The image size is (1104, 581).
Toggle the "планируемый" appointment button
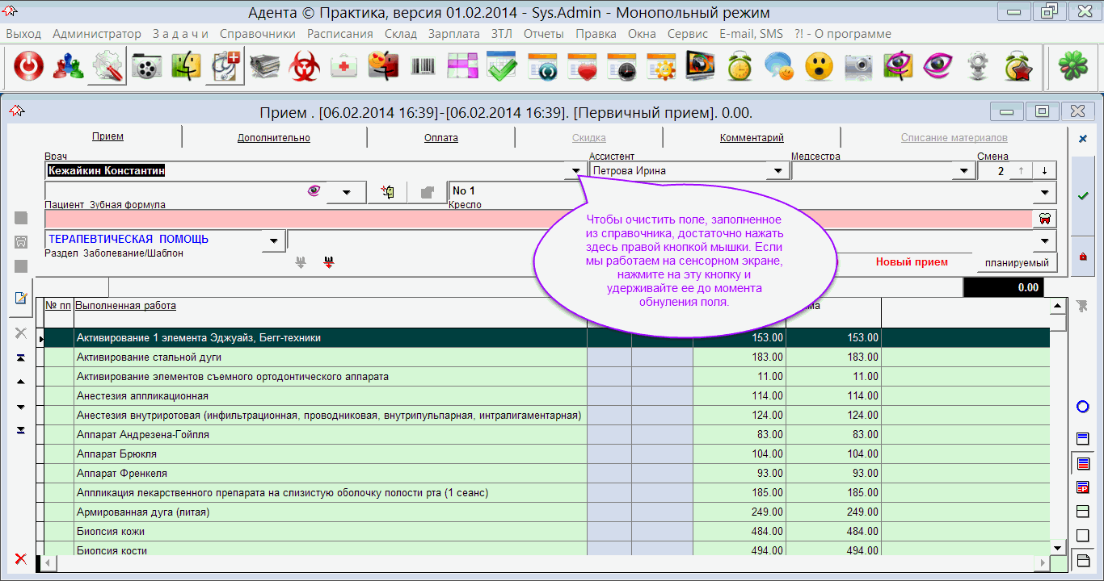pyautogui.click(x=1016, y=262)
